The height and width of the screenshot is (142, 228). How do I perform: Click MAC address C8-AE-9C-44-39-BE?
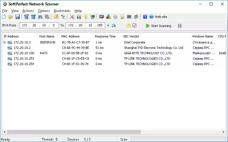(x=76, y=48)
